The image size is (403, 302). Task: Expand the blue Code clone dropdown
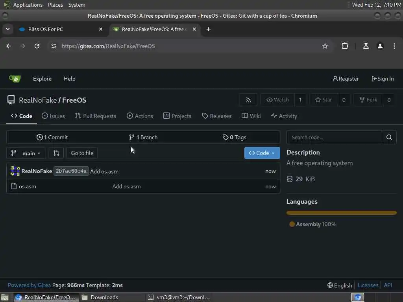262,153
